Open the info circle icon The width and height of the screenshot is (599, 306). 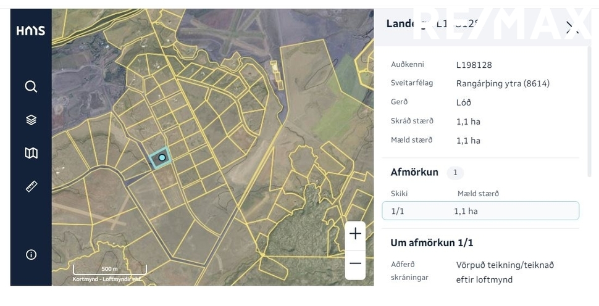click(31, 255)
